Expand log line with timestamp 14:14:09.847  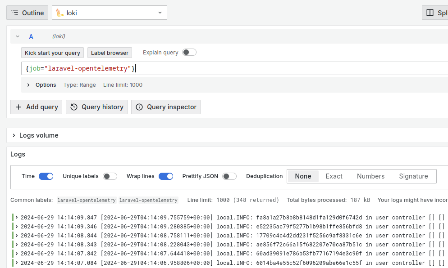[17, 217]
